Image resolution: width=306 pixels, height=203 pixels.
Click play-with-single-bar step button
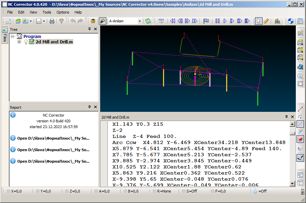(232, 21)
